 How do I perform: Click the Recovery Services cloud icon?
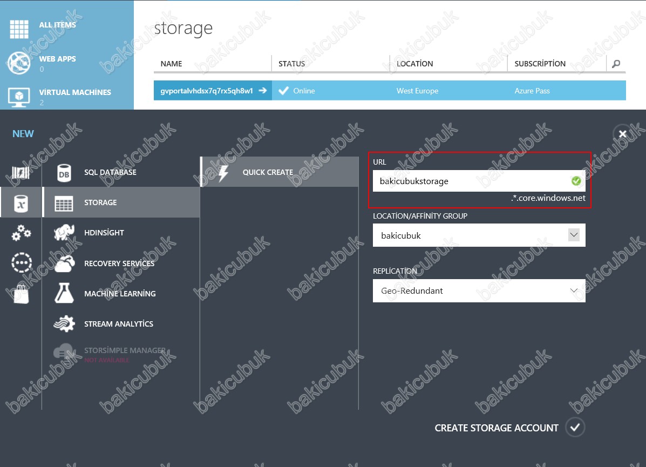tap(64, 263)
